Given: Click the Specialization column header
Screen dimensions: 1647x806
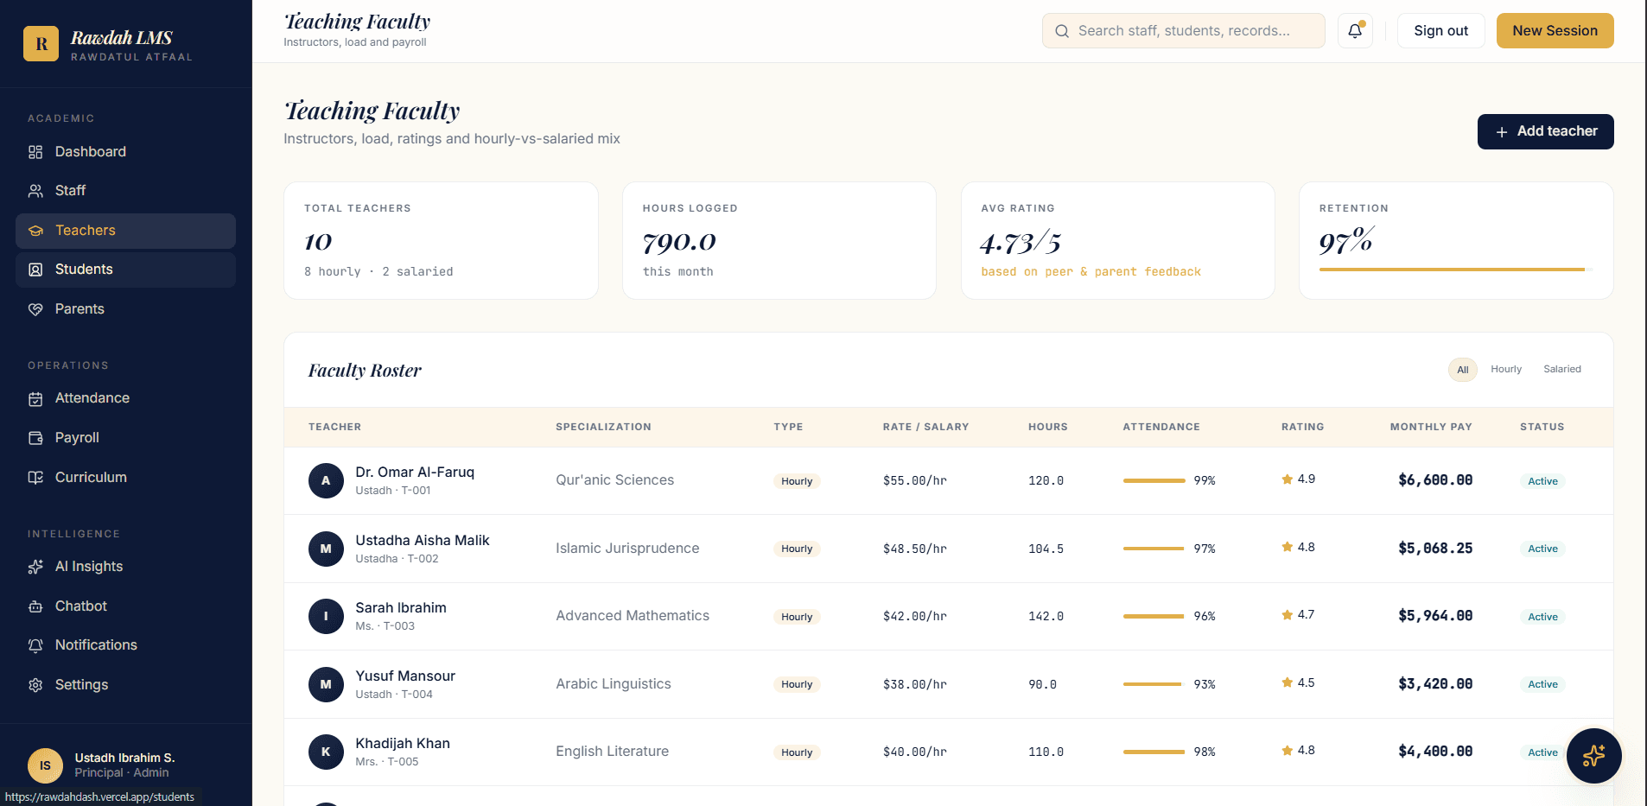Looking at the screenshot, I should point(603,427).
